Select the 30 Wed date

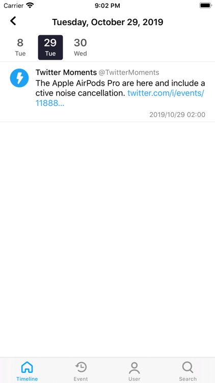[x=80, y=47]
